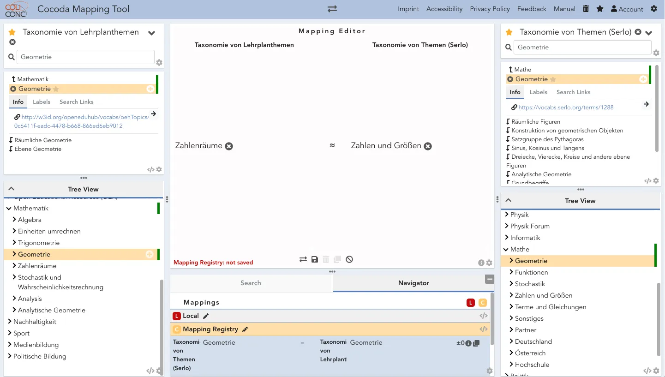The image size is (665, 377).
Task: Open the Manual link
Action: coord(564,9)
